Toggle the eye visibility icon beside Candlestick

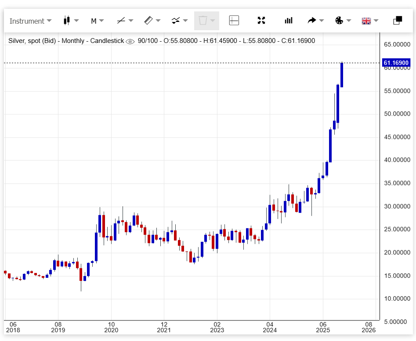pos(130,41)
